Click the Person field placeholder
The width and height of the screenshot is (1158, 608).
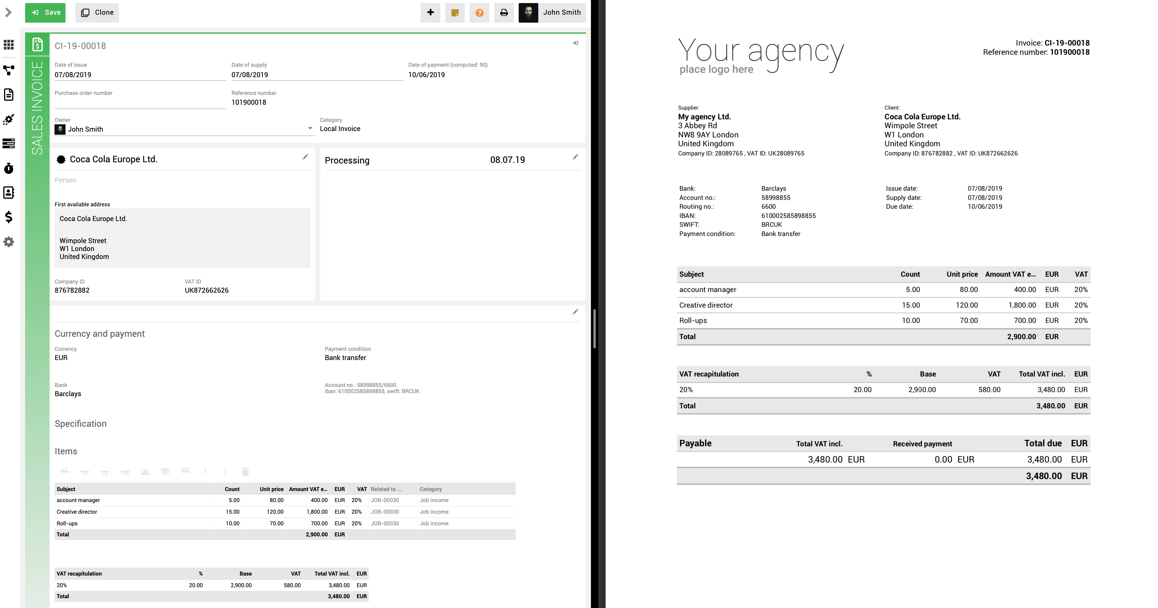click(66, 180)
